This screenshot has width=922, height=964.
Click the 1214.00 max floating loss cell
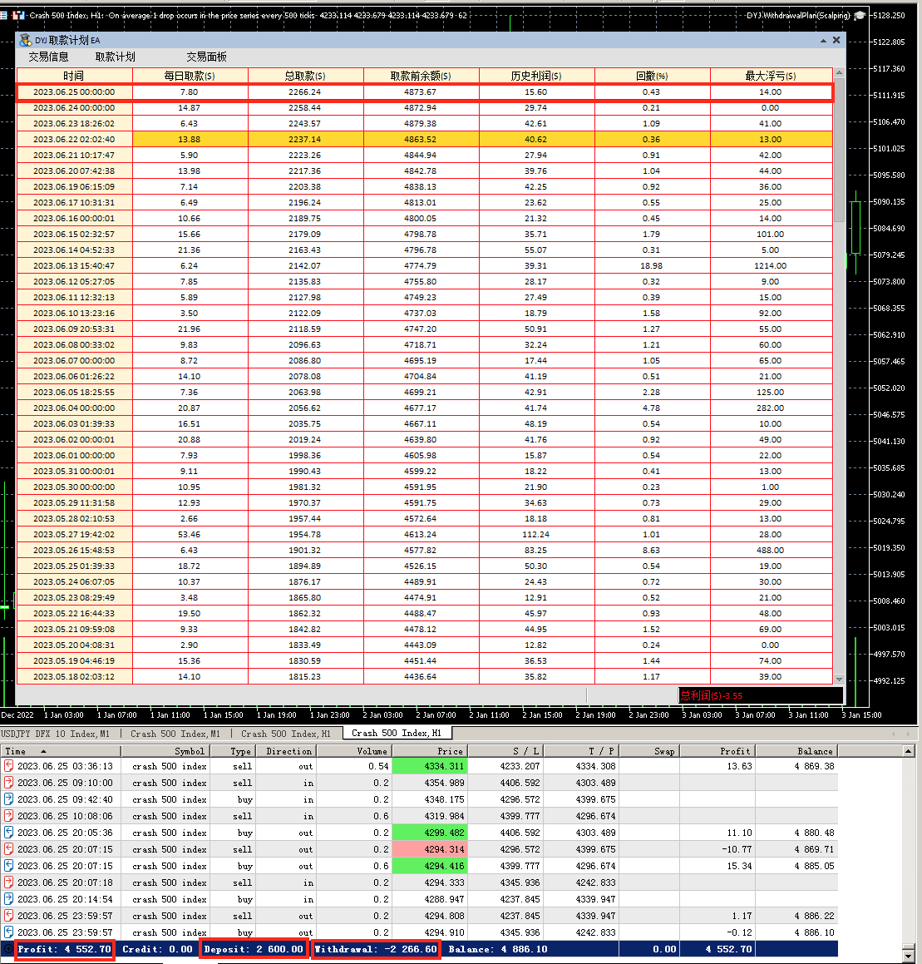point(771,265)
